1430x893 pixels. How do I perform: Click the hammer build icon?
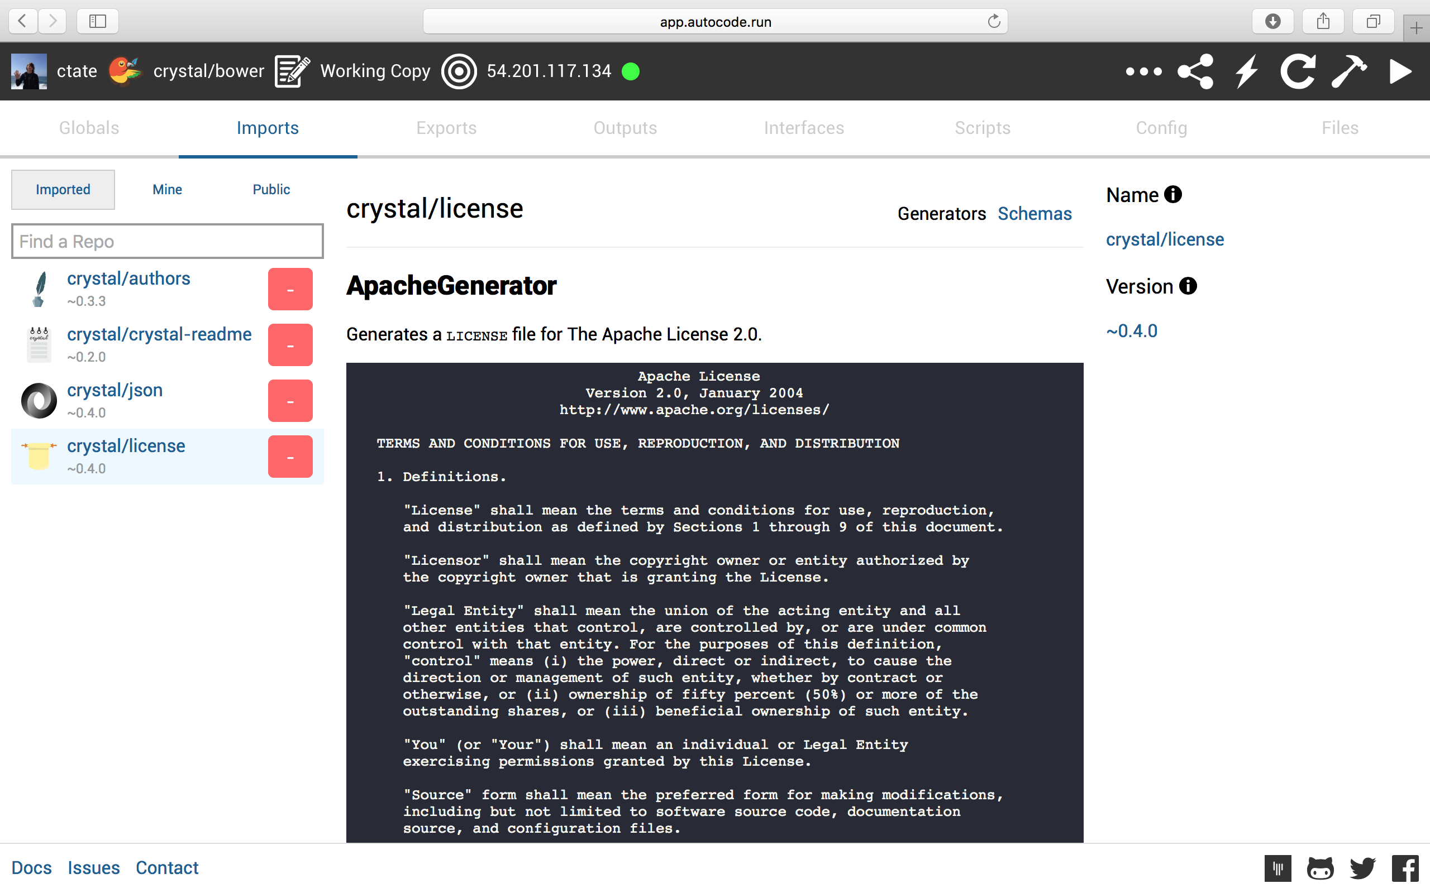coord(1349,71)
